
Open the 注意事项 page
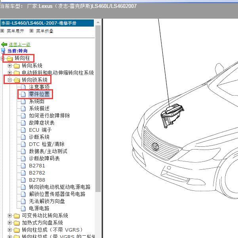pyautogui.click(x=39, y=87)
